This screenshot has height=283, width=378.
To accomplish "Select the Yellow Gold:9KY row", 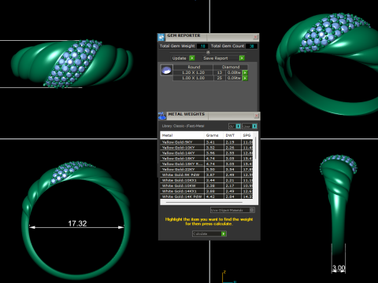I will point(206,142).
